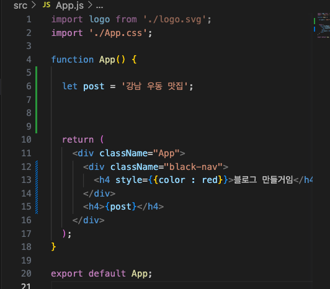330x289 pixels.
Task: Click 'return' keyword on line 10
Action: [78, 140]
